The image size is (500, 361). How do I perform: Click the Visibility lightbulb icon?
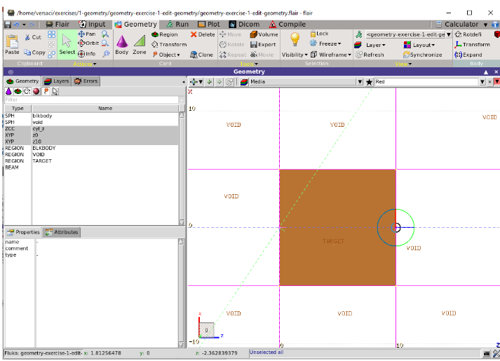tap(295, 39)
